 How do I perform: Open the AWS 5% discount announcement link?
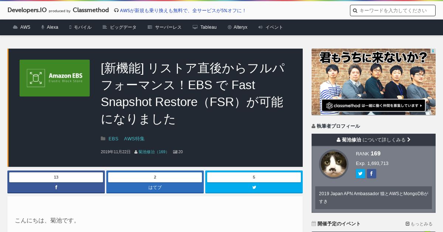point(180,11)
